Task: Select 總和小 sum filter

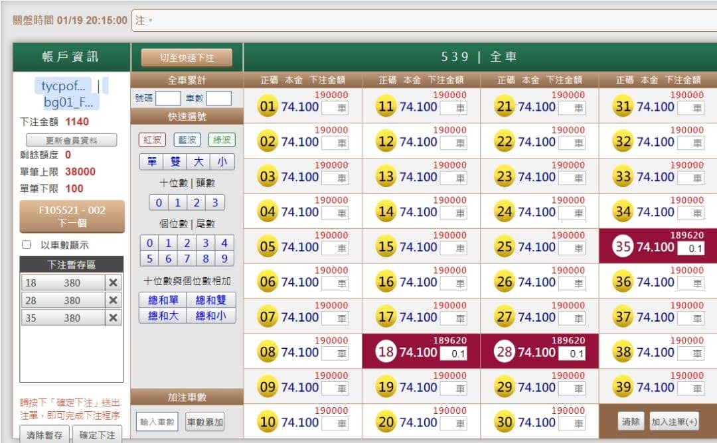Action: tap(211, 316)
